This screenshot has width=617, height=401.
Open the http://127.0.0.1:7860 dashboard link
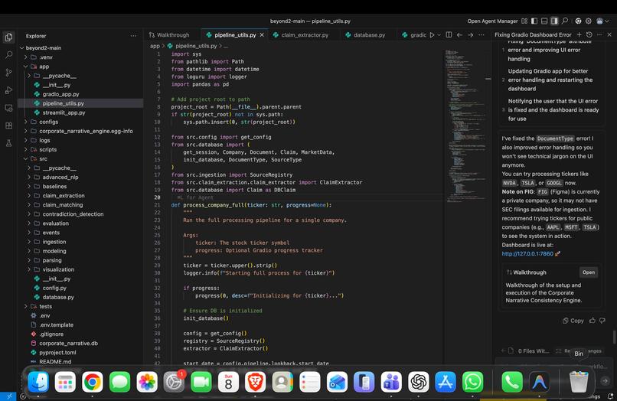(527, 254)
